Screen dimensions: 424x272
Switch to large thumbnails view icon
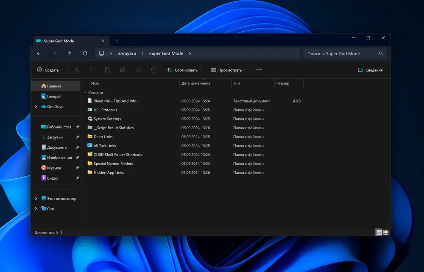click(x=386, y=232)
